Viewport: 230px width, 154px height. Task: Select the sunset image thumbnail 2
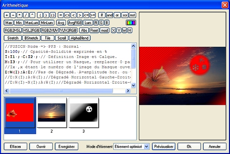pyautogui.click(x=52, y=113)
